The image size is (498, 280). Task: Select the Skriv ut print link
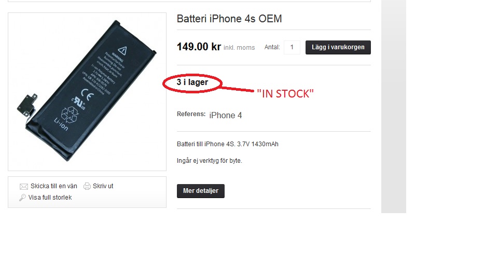(103, 186)
